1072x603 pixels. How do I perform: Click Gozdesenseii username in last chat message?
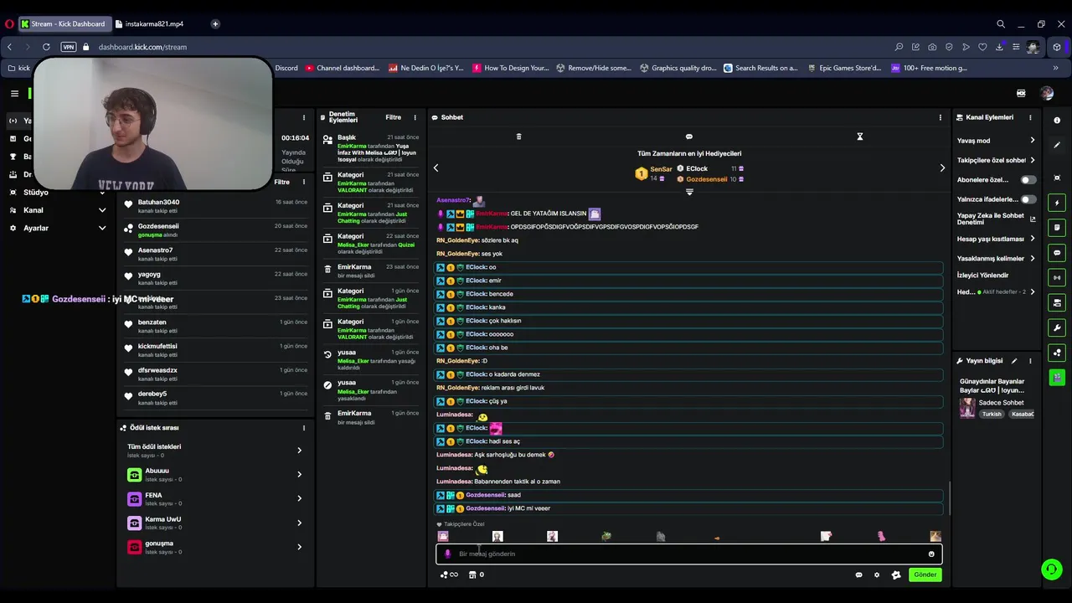pos(485,508)
